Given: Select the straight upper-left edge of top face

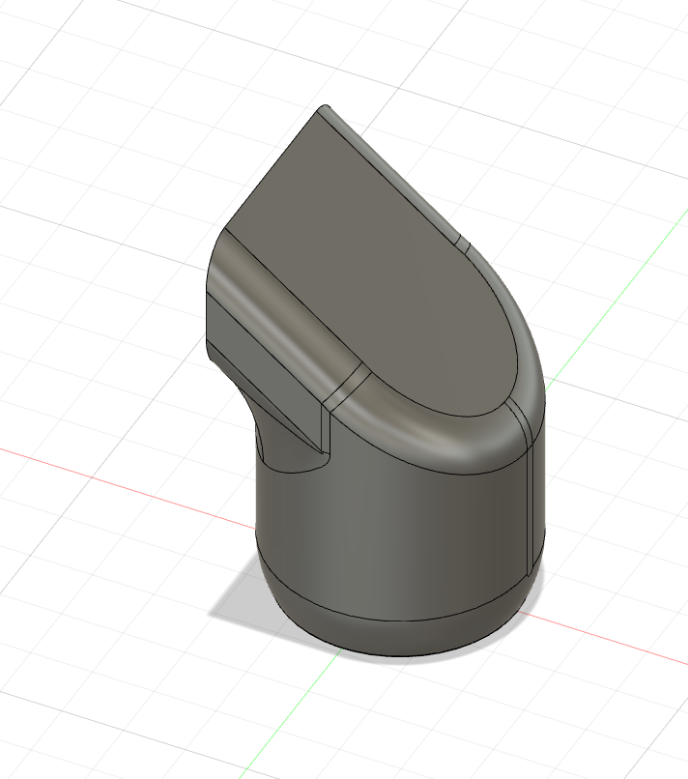Looking at the screenshot, I should point(272,169).
